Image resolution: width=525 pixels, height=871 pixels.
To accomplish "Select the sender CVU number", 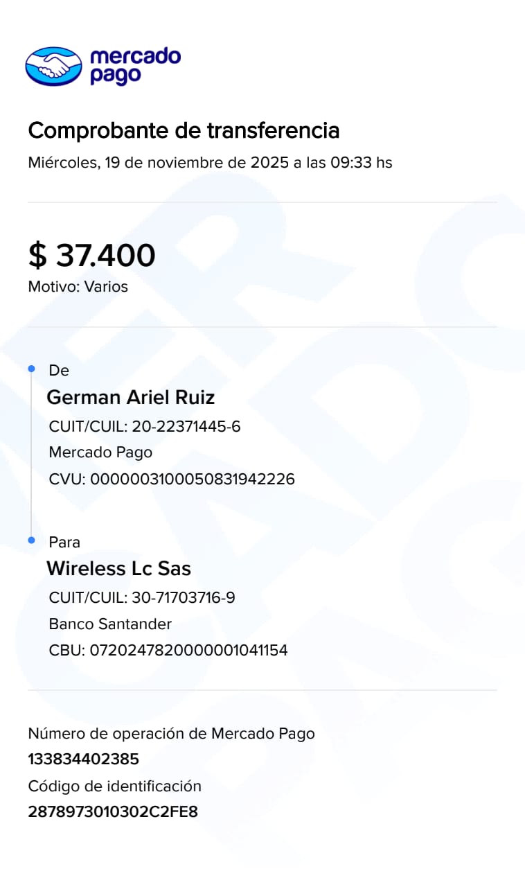I will (x=172, y=479).
